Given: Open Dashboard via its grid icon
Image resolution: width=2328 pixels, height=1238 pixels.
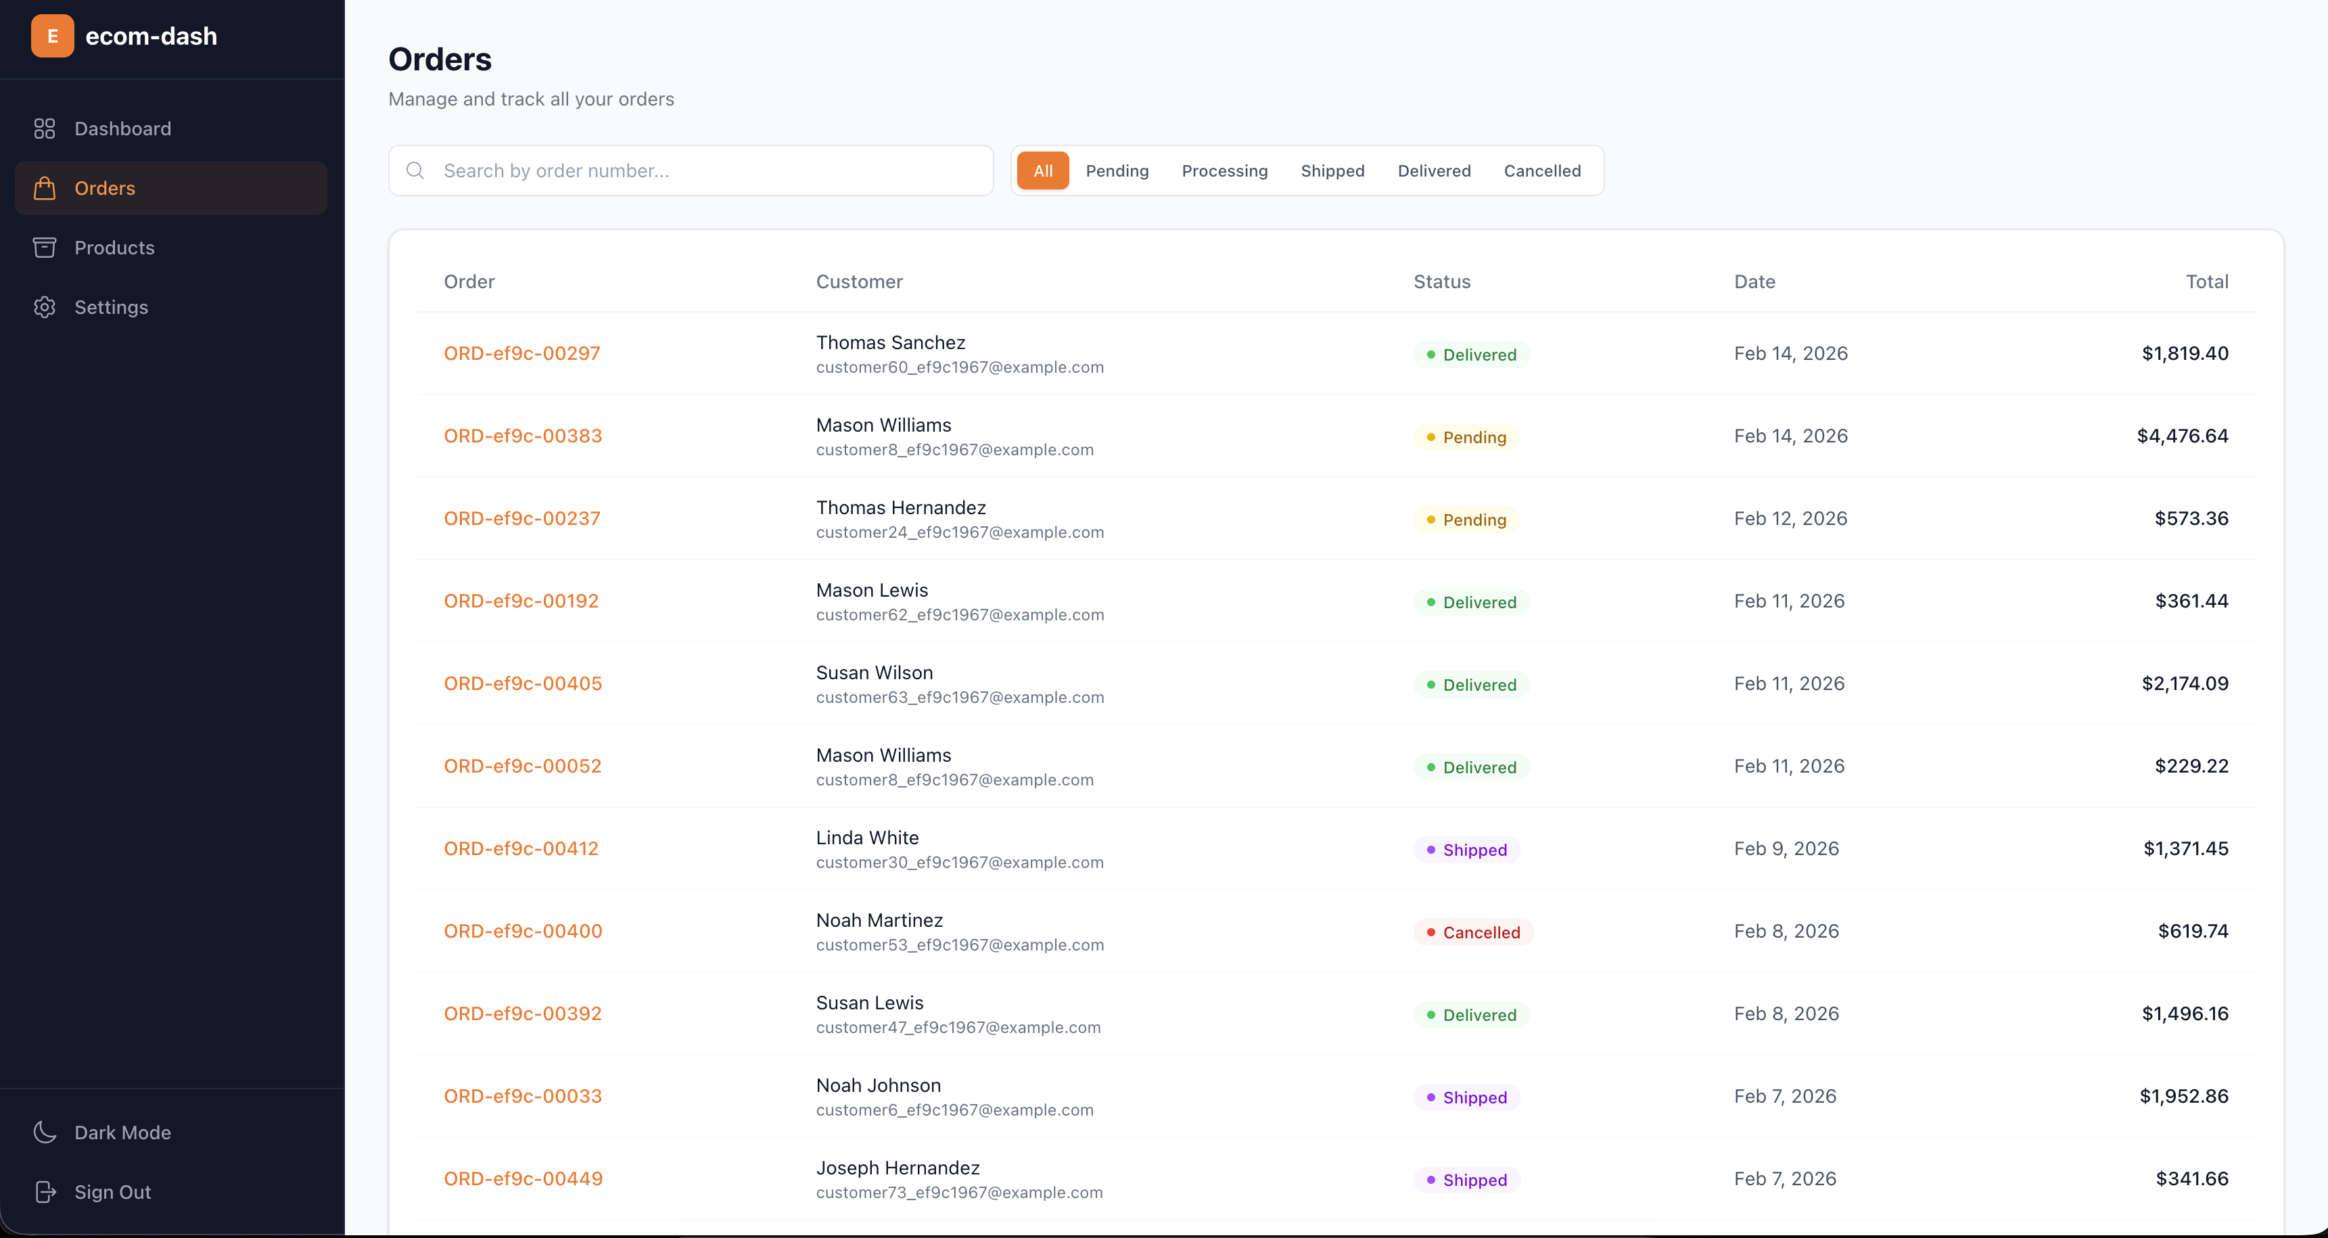Looking at the screenshot, I should click(x=44, y=129).
